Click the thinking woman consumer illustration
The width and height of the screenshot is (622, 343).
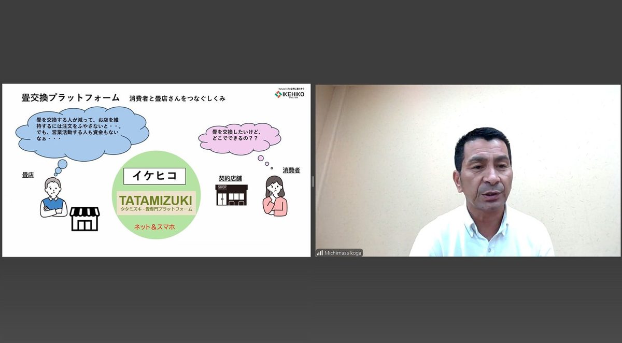tap(274, 195)
